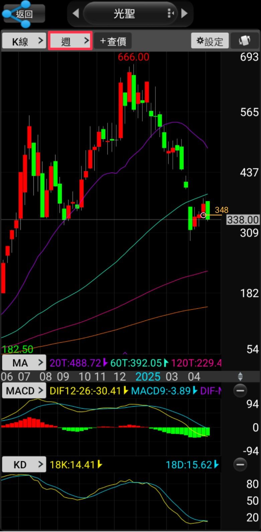This screenshot has height=532, width=261.
Task: Go to next stock with right arrow
Action: coord(184,13)
